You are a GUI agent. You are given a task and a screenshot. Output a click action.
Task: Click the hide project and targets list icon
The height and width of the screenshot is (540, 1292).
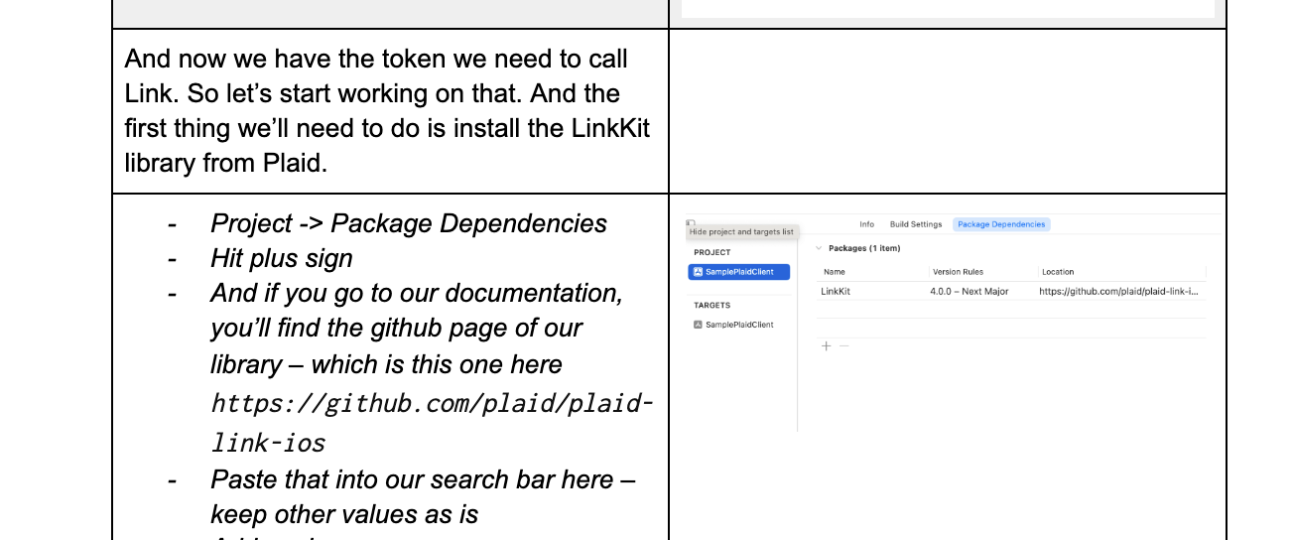click(x=690, y=223)
